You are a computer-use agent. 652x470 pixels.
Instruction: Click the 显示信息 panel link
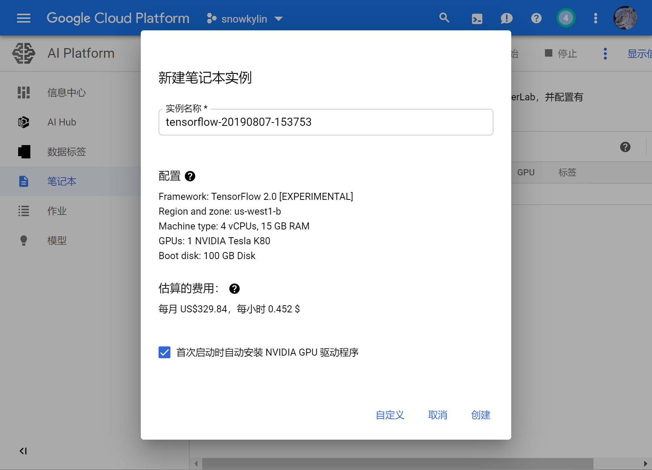pos(639,54)
